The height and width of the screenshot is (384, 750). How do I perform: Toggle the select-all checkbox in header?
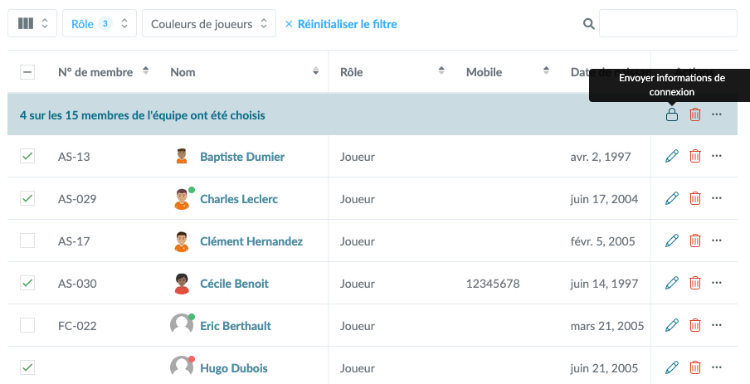pyautogui.click(x=27, y=72)
